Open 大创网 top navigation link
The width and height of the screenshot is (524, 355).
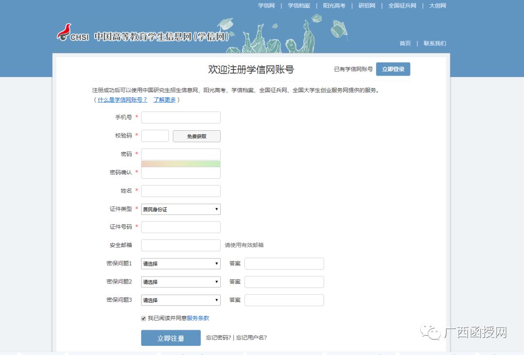(438, 6)
